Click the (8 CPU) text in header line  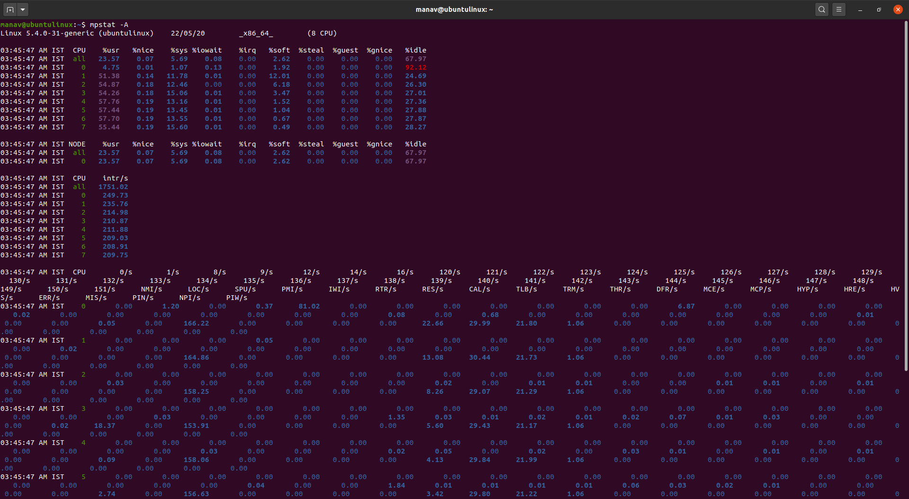(322, 33)
